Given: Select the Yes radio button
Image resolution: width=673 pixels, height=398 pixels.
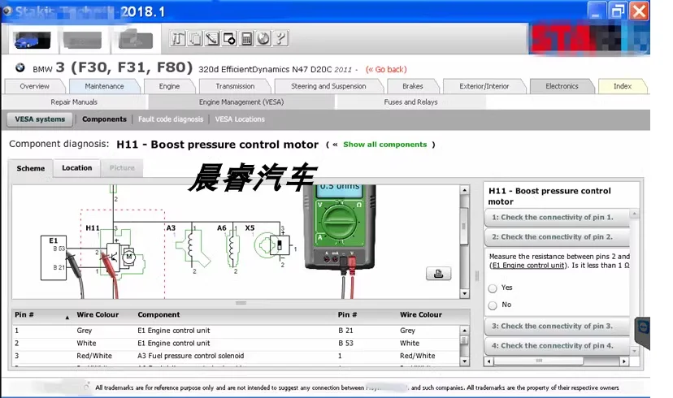Looking at the screenshot, I should point(493,288).
